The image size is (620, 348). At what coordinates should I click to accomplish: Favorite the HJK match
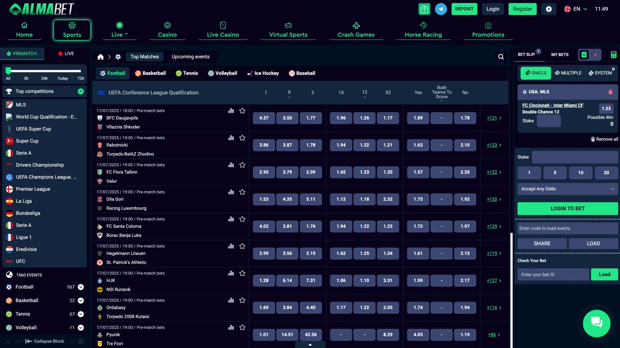[x=242, y=273]
